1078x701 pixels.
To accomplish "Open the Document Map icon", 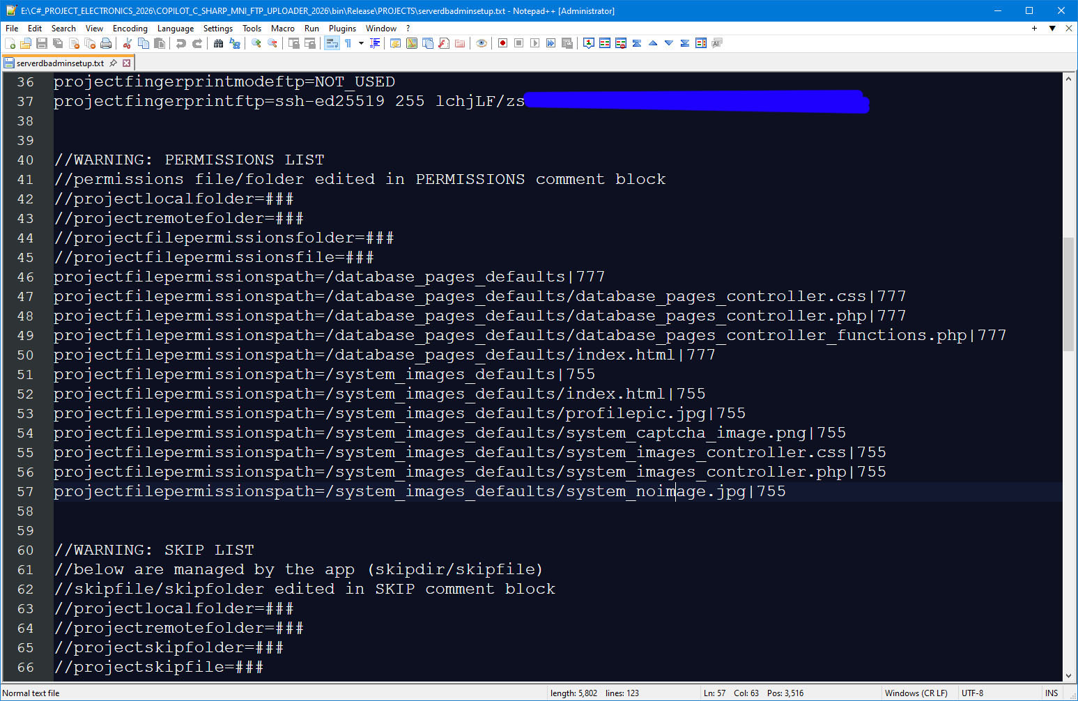I will [412, 43].
